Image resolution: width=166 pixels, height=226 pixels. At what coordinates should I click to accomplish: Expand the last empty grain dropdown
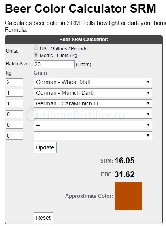[x=93, y=136]
